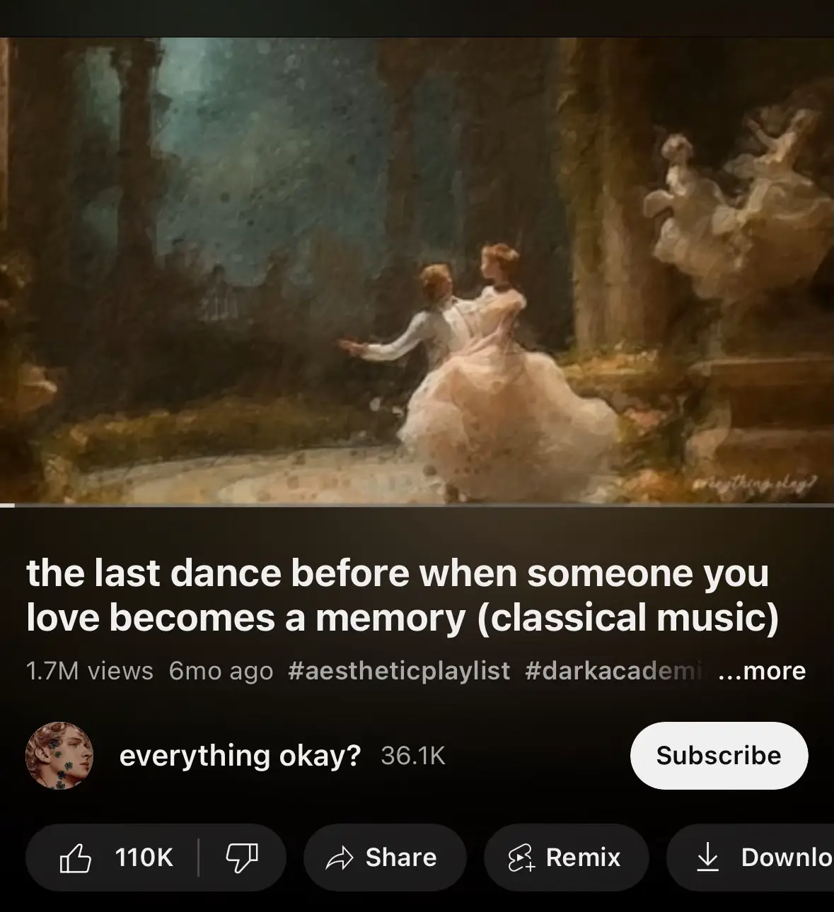
Task: Click the video title text
Action: click(x=402, y=595)
